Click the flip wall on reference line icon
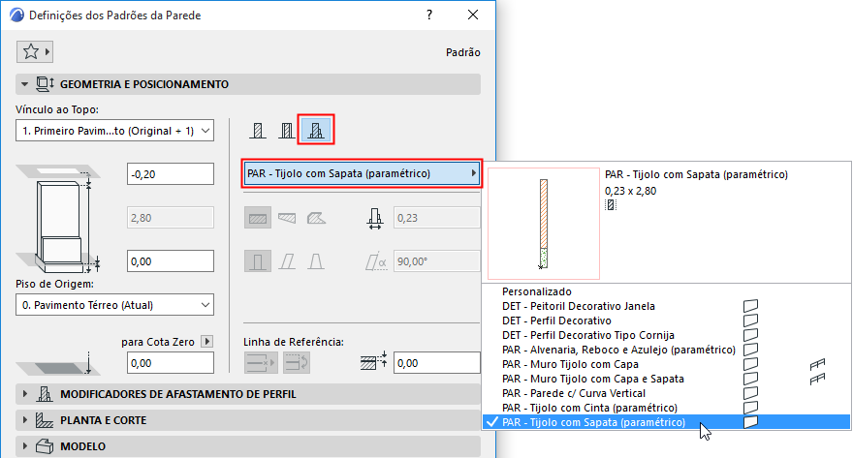 coord(297,363)
